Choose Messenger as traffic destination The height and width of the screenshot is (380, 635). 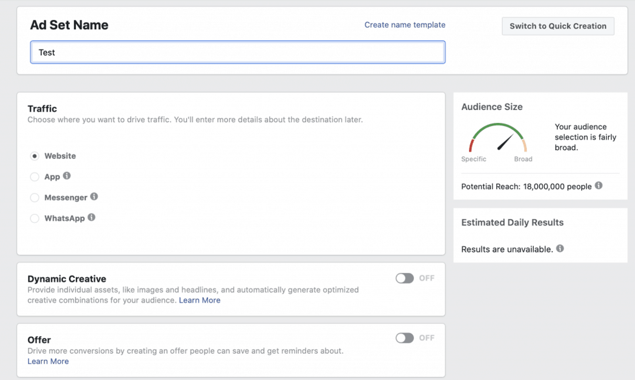coord(35,198)
